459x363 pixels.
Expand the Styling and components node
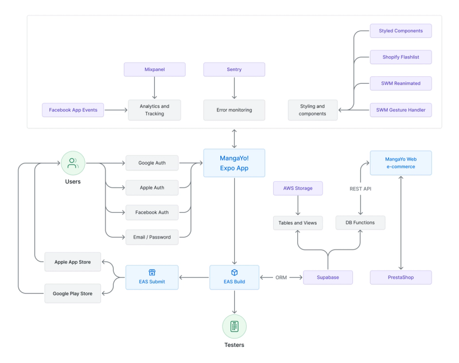click(x=313, y=110)
